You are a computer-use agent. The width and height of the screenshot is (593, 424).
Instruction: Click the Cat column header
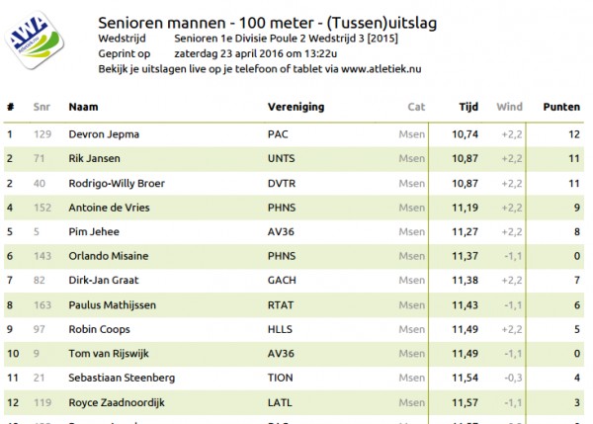(416, 107)
